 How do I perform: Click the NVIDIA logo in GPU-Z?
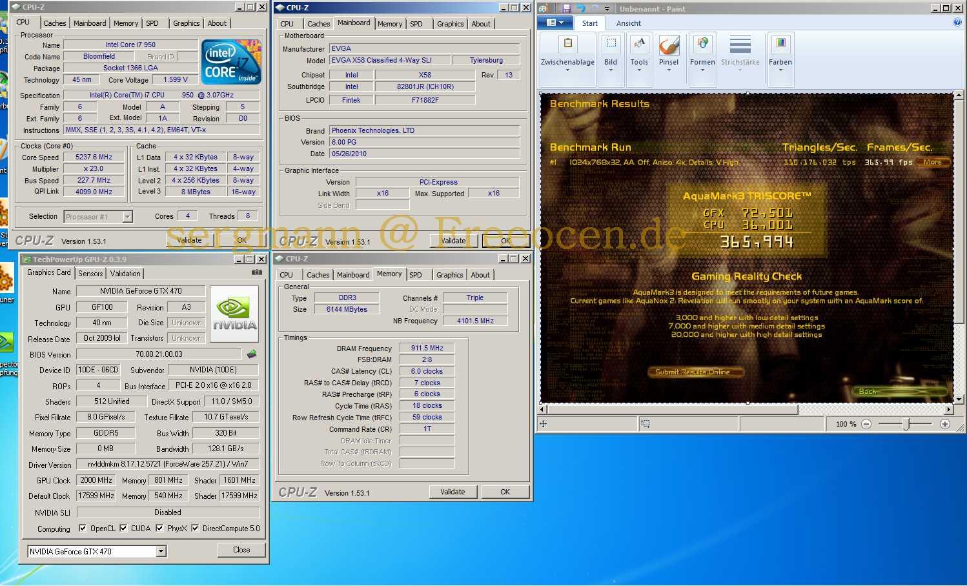tap(234, 314)
